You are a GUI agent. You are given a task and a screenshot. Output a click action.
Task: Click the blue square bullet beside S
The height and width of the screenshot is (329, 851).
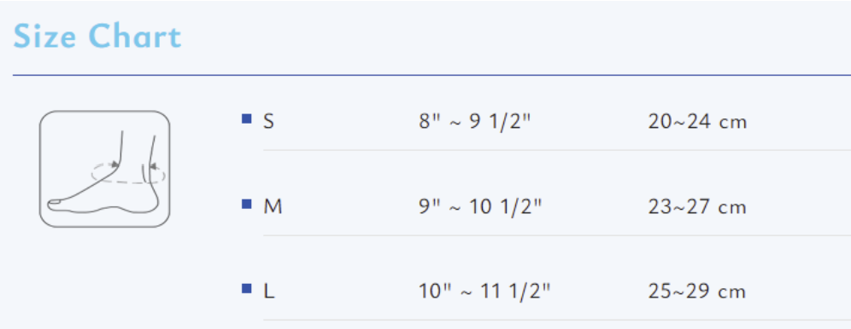pos(246,118)
